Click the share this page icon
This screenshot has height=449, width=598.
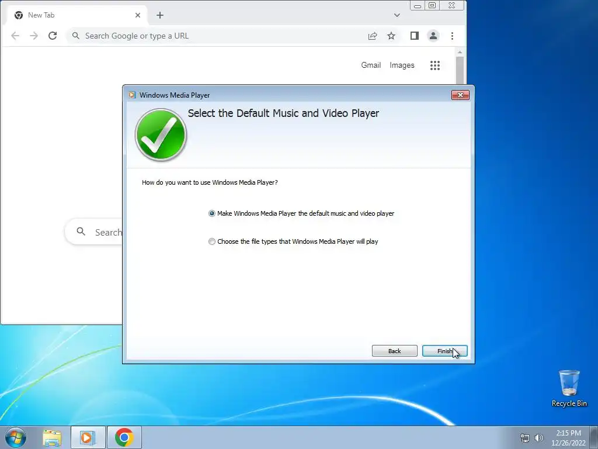373,36
